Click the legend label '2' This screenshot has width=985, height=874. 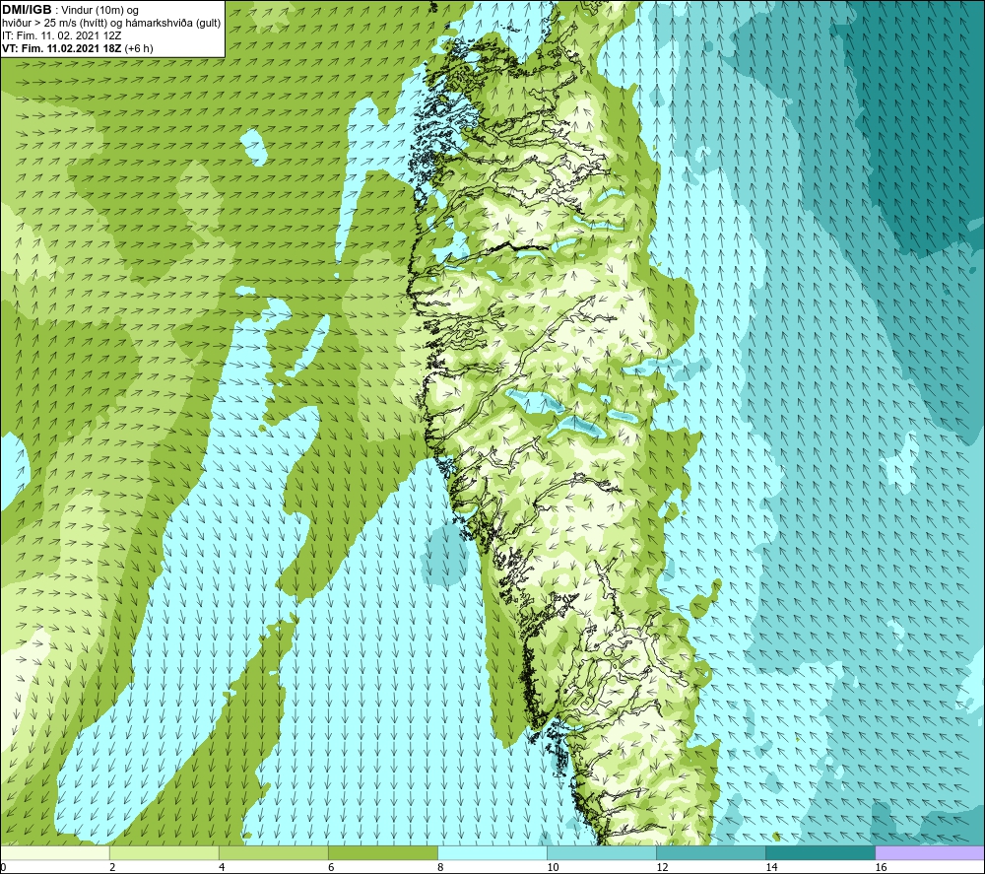[112, 867]
